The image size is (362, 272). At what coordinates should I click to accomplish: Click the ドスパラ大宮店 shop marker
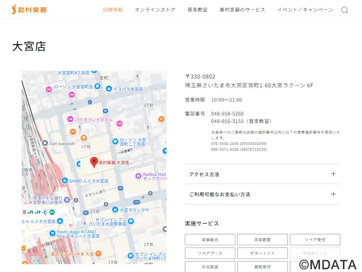[109, 89]
